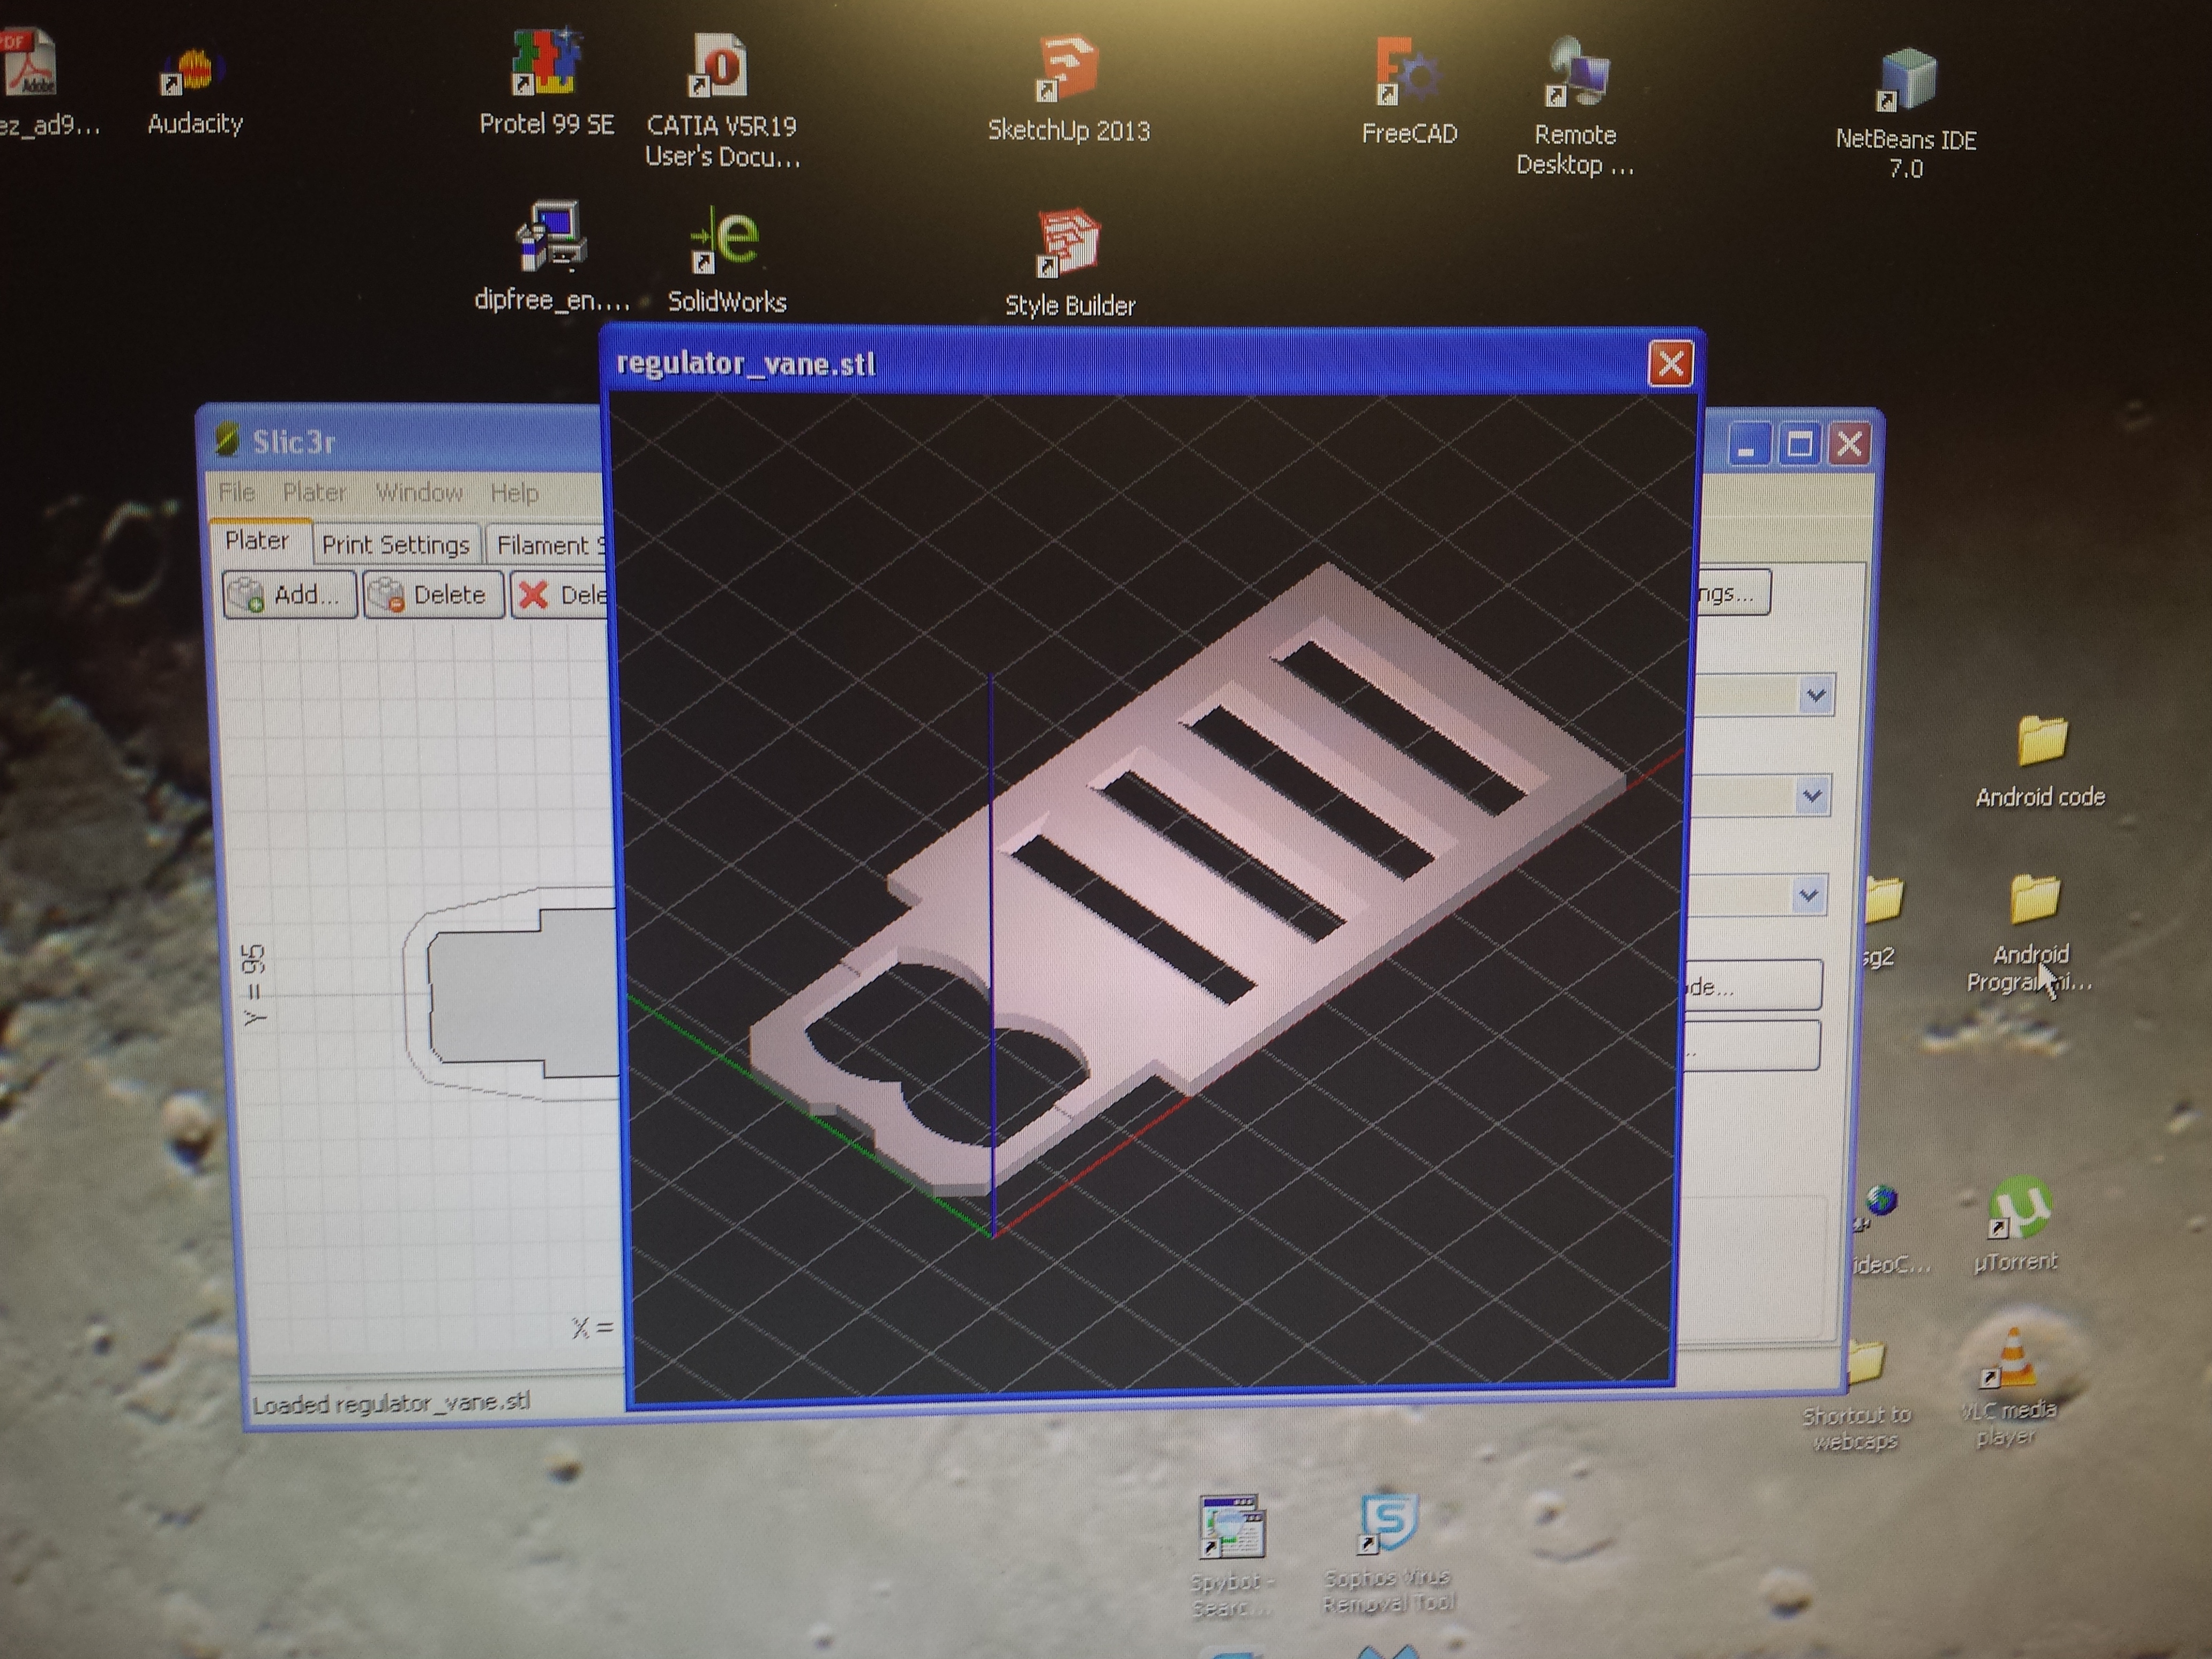Click the Delete button in Plater
Image resolution: width=2212 pixels, height=1659 pixels.
pyautogui.click(x=433, y=595)
